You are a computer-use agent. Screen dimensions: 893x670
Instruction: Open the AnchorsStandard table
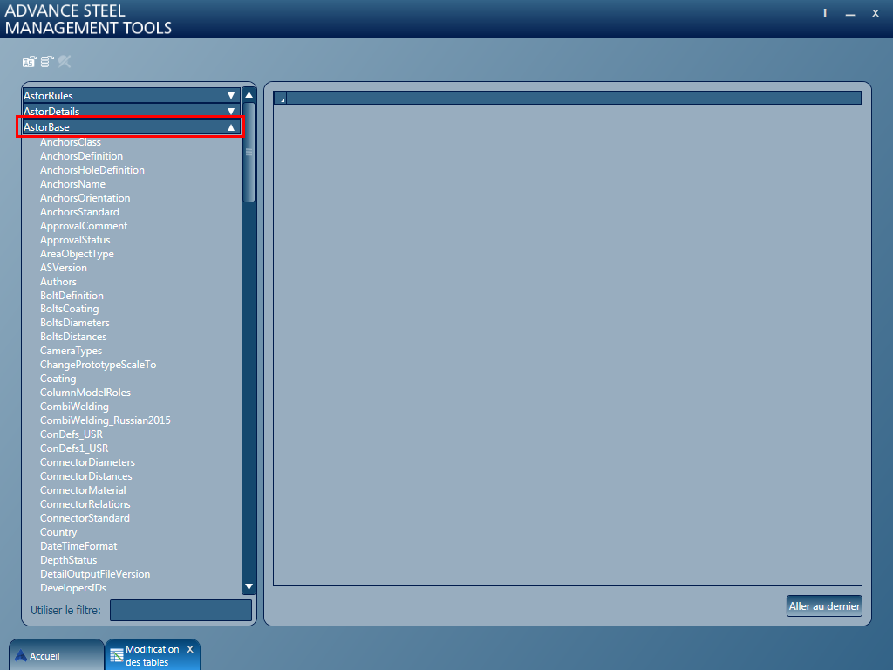coord(79,212)
